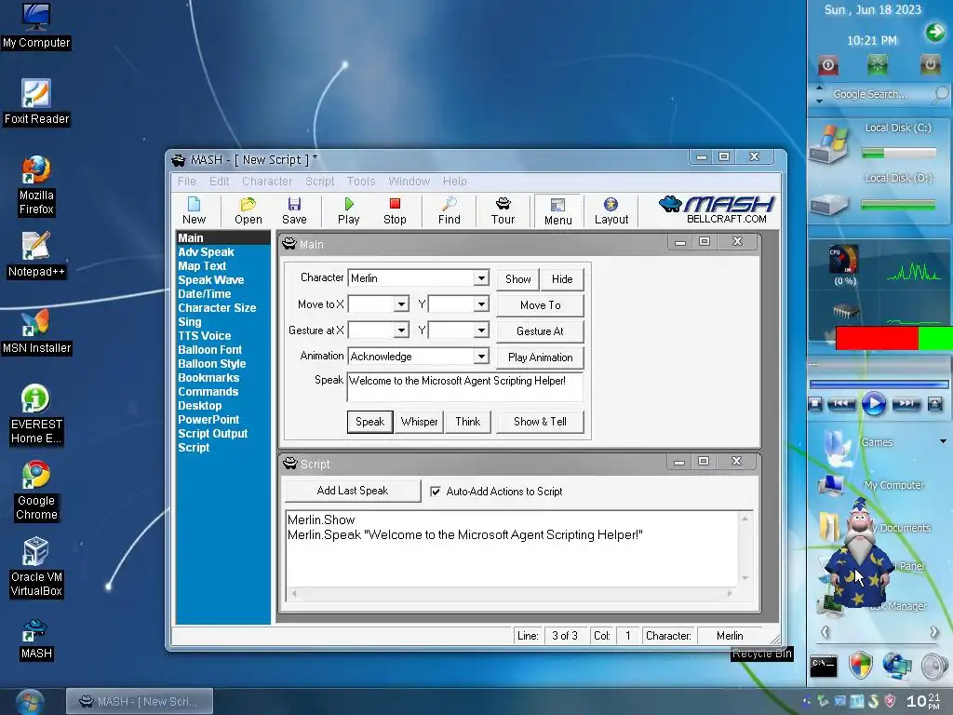Expand the Move to X dropdown
This screenshot has width=953, height=715.
point(401,304)
